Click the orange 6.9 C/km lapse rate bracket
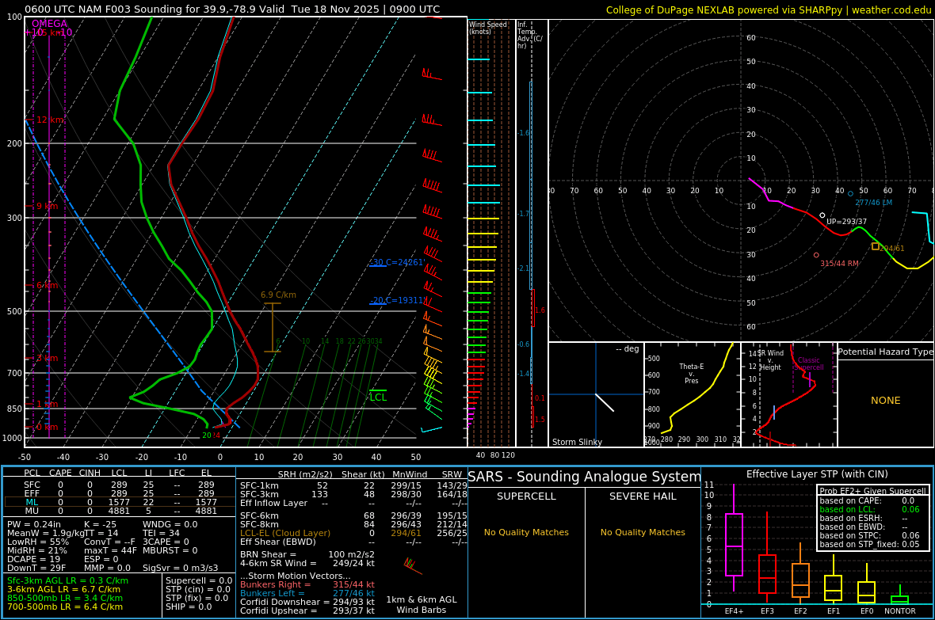The height and width of the screenshot is (620, 935). click(x=273, y=327)
